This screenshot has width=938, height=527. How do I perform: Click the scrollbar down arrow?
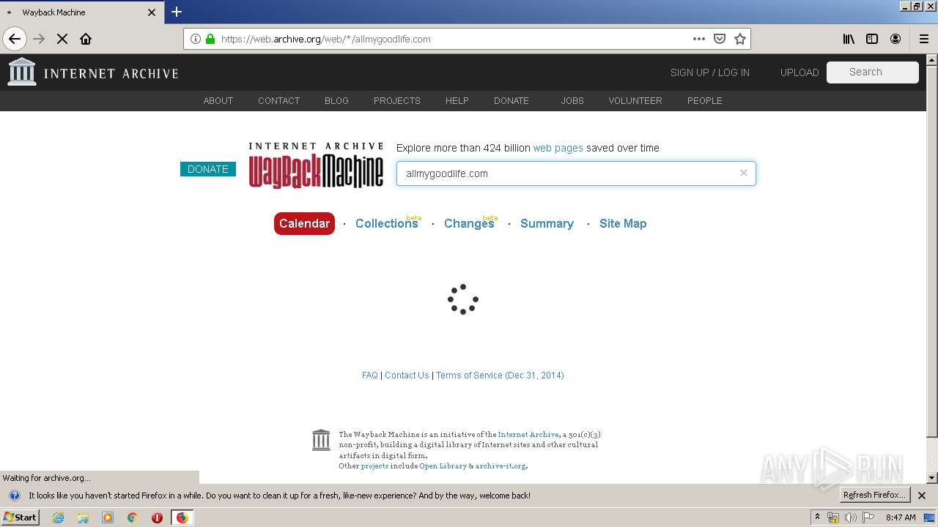932,478
